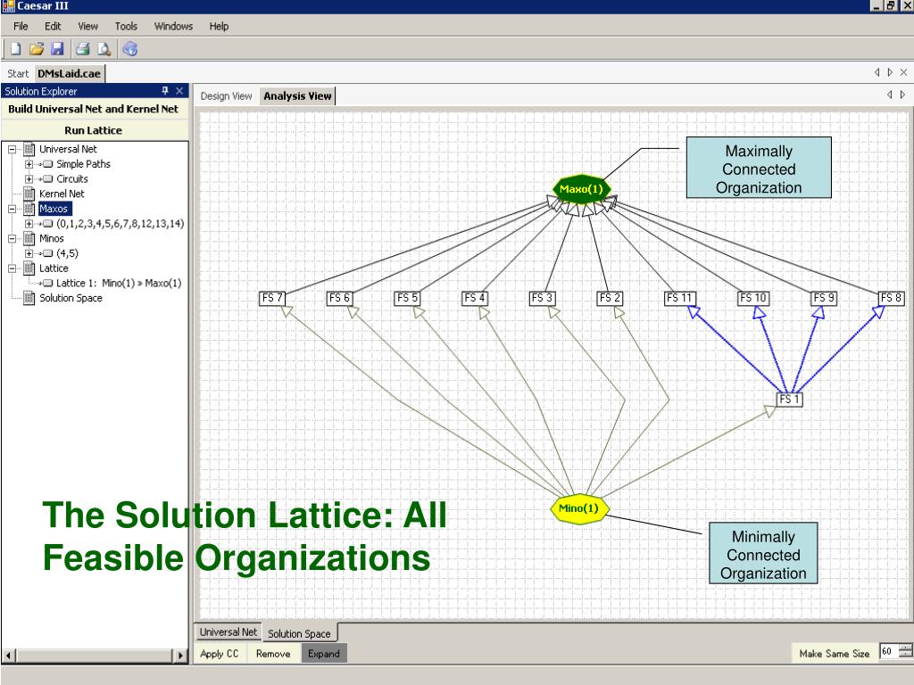This screenshot has height=685, width=914.
Task: Click Make Same Size button
Action: [835, 654]
